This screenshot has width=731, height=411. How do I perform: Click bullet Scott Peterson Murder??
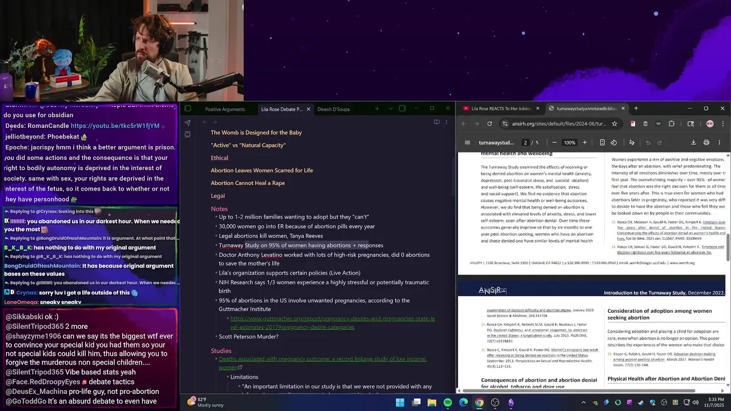pyautogui.click(x=248, y=336)
